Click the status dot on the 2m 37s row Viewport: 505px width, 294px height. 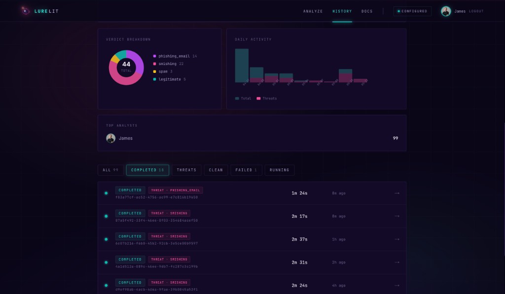click(x=106, y=239)
